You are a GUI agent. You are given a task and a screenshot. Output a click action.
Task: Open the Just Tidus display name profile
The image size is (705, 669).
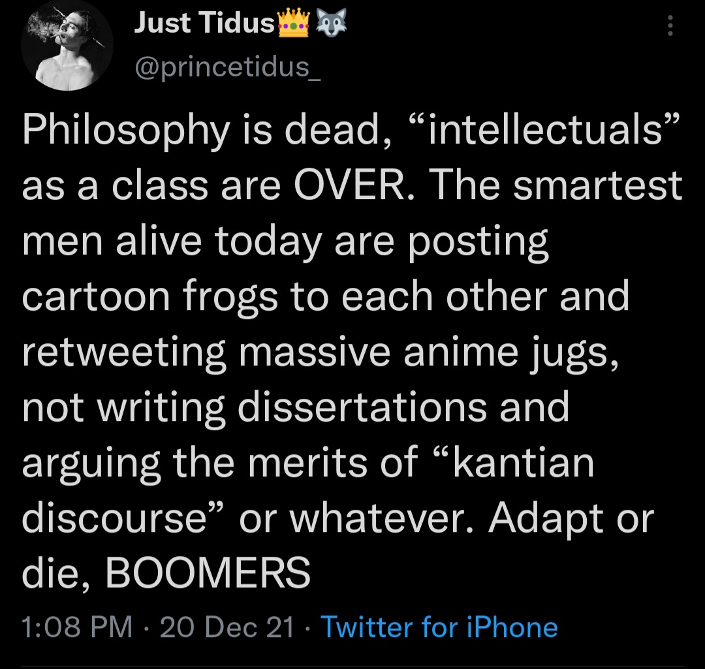[x=204, y=22]
